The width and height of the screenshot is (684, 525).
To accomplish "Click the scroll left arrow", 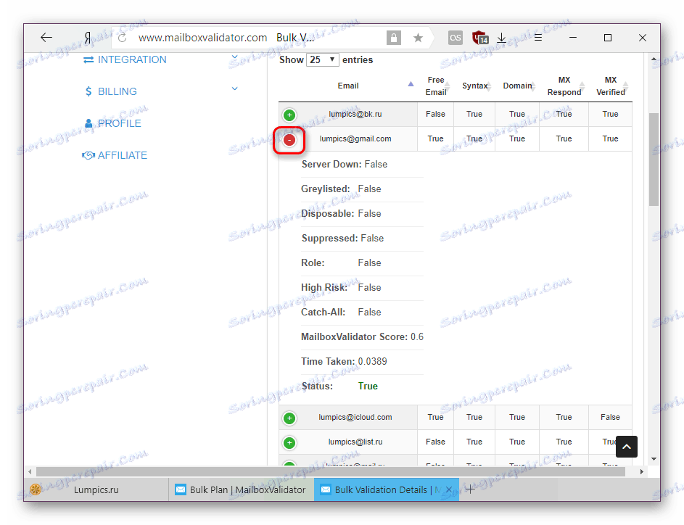I will coord(30,472).
